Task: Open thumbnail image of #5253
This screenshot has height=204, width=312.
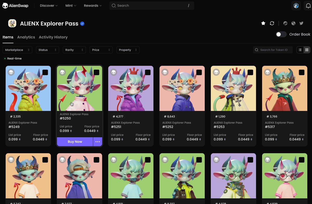Action: coord(233,89)
